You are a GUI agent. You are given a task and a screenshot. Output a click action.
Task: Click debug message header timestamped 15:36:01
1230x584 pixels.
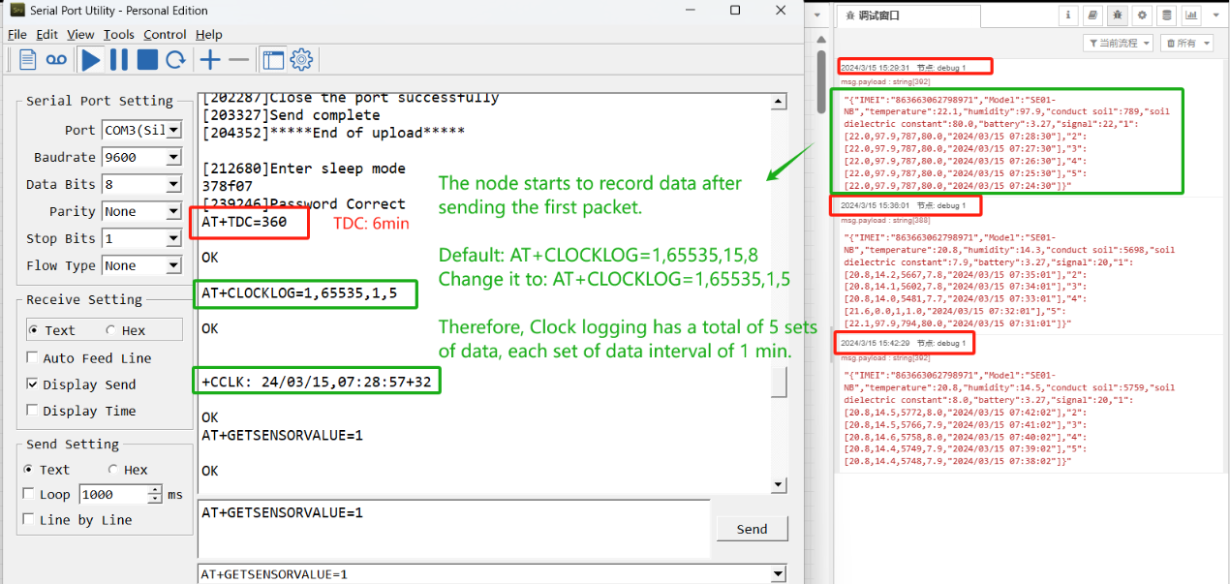906,205
